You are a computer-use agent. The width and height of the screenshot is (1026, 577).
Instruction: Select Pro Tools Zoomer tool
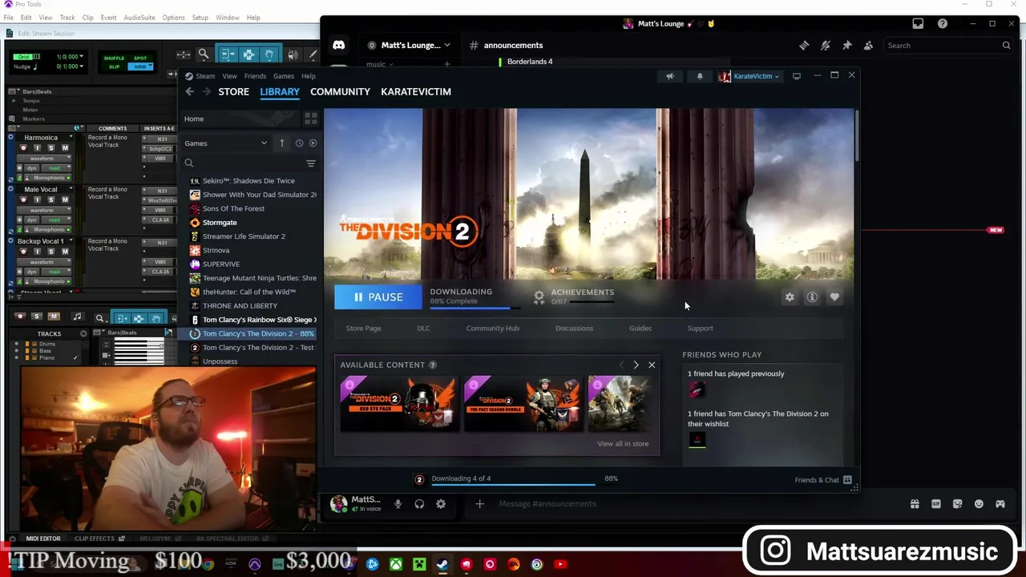pyautogui.click(x=204, y=54)
